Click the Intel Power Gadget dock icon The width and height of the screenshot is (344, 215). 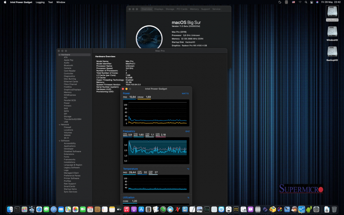pos(302,209)
